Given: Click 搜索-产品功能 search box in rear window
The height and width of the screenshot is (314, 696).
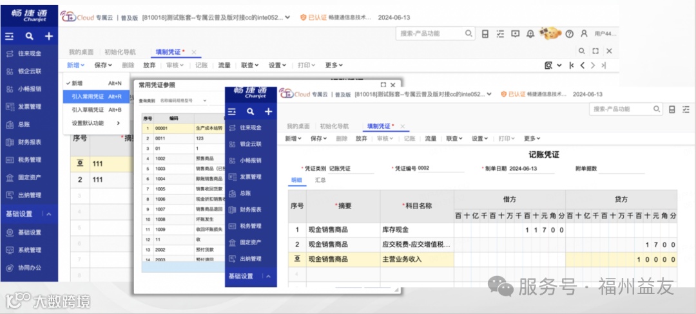Looking at the screenshot, I should (x=435, y=33).
